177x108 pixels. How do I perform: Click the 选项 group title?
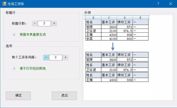[9, 46]
